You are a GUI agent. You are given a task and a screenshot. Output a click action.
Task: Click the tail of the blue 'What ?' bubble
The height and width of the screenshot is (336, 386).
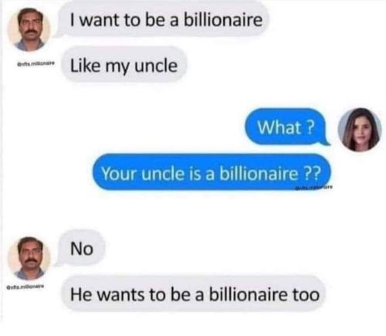pyautogui.click(x=326, y=141)
